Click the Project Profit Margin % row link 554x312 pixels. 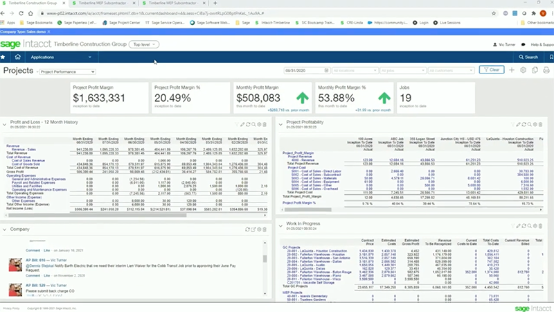pyautogui.click(x=299, y=203)
